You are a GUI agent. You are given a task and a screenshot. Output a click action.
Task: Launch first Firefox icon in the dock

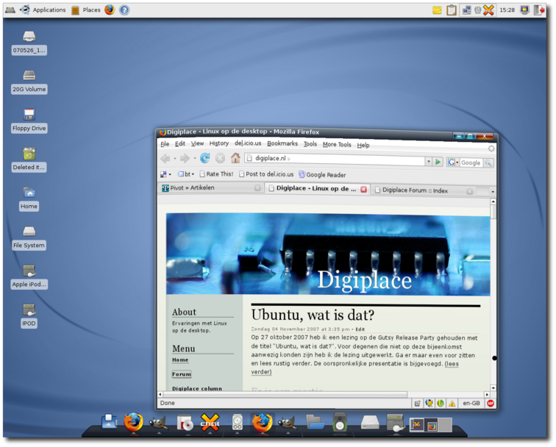coord(133,422)
